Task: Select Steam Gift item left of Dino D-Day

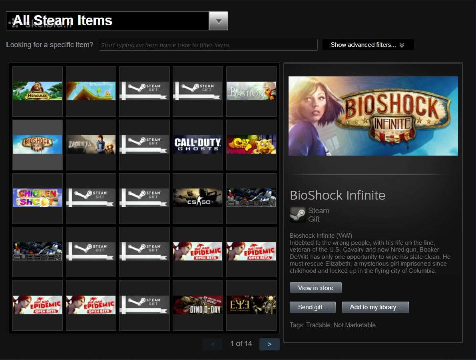Action: pyautogui.click(x=144, y=305)
